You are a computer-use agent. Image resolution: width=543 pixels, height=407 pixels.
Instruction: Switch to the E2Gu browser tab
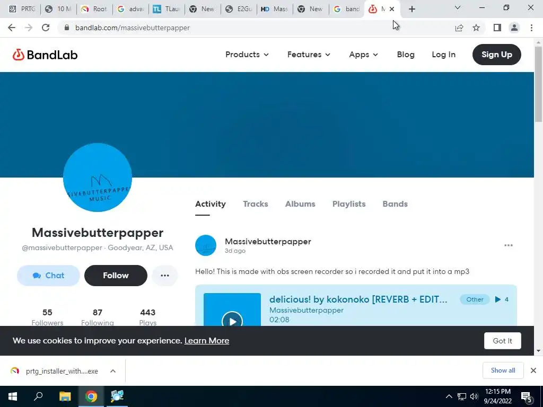click(238, 9)
